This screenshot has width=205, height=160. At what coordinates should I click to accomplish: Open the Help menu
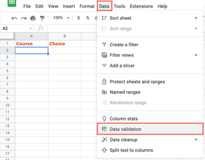coord(162,6)
